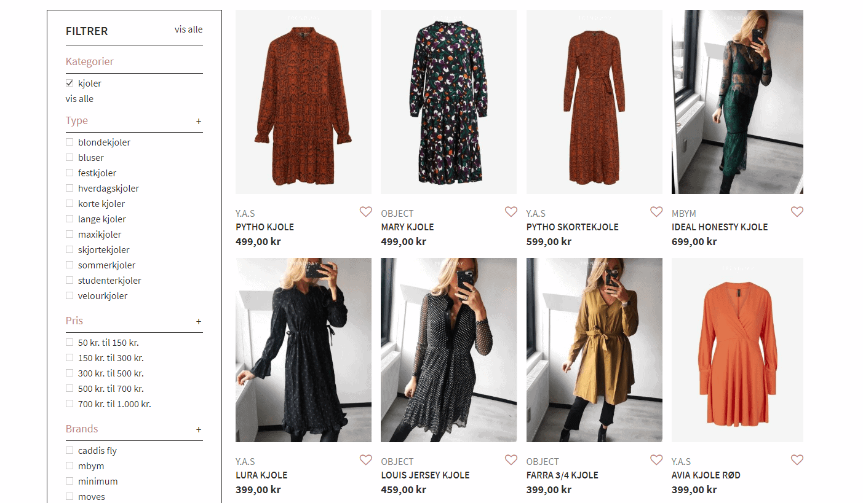Click vis alle next to FILTRER
Image resolution: width=863 pixels, height=503 pixels.
(x=188, y=29)
